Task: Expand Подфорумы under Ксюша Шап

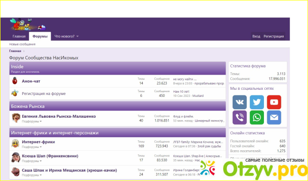Action: 32,161
